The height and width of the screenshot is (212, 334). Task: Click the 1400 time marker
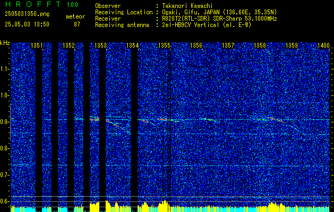click(323, 46)
